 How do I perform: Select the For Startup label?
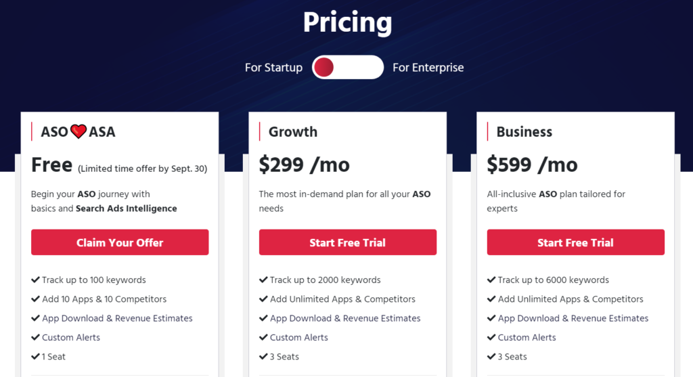(x=273, y=68)
